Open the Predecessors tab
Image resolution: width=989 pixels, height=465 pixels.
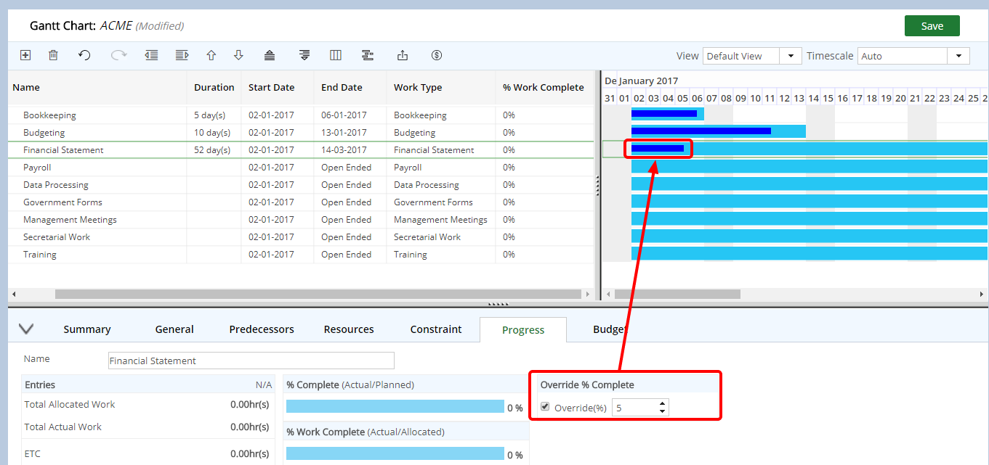262,329
